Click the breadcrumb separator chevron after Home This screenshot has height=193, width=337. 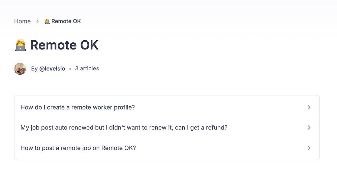tap(38, 21)
